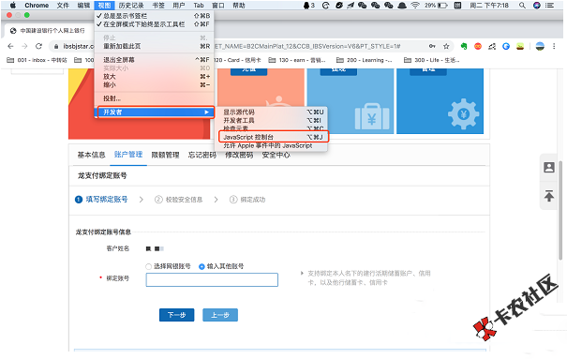Open the 修改密码 tab
The height and width of the screenshot is (359, 567).
[x=239, y=155]
